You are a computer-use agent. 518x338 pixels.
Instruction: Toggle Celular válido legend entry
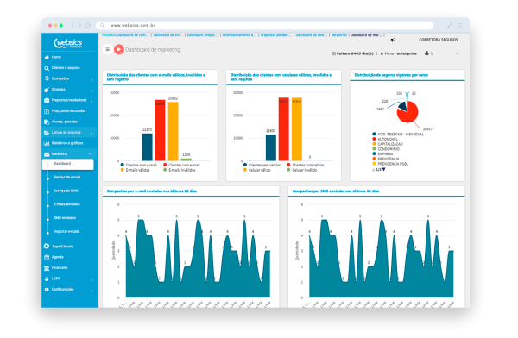[256, 170]
